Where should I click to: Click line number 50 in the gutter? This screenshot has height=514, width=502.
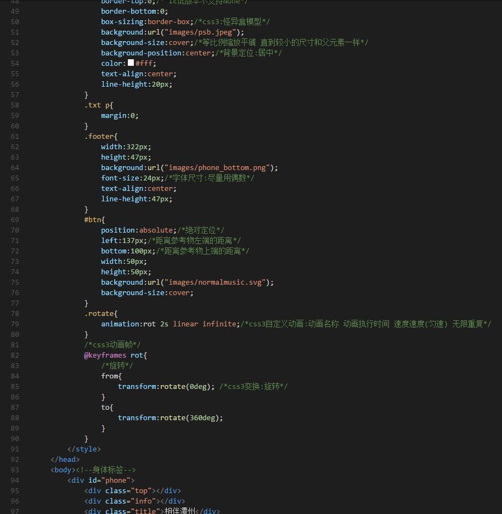[x=15, y=21]
